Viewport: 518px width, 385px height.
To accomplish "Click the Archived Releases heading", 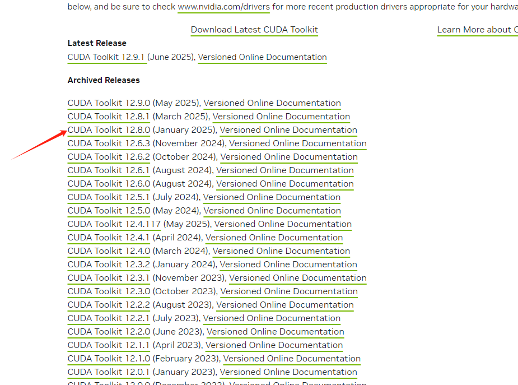I will click(x=104, y=80).
